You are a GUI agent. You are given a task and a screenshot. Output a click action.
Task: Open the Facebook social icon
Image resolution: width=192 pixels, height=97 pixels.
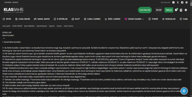coord(173,2)
